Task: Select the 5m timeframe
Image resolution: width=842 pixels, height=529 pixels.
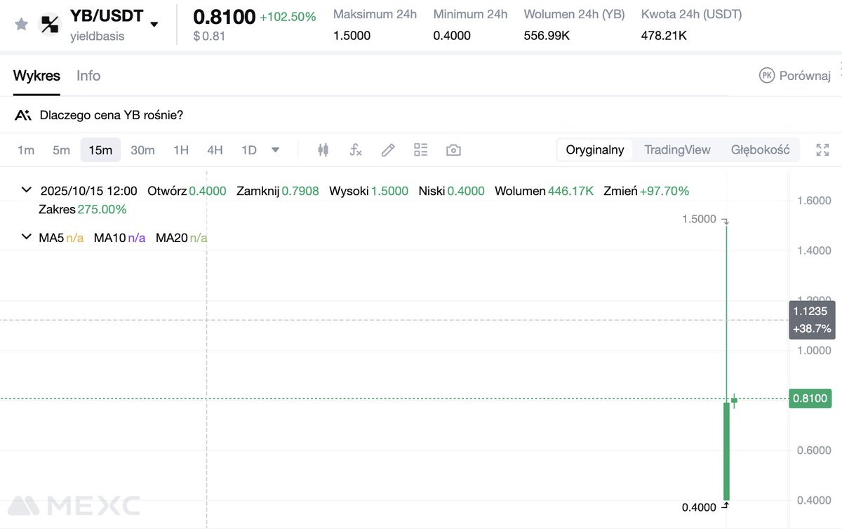Action: click(x=62, y=150)
